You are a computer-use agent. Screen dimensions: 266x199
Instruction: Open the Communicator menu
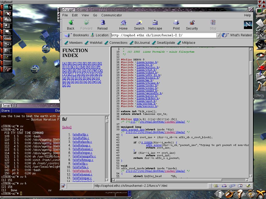112,15
